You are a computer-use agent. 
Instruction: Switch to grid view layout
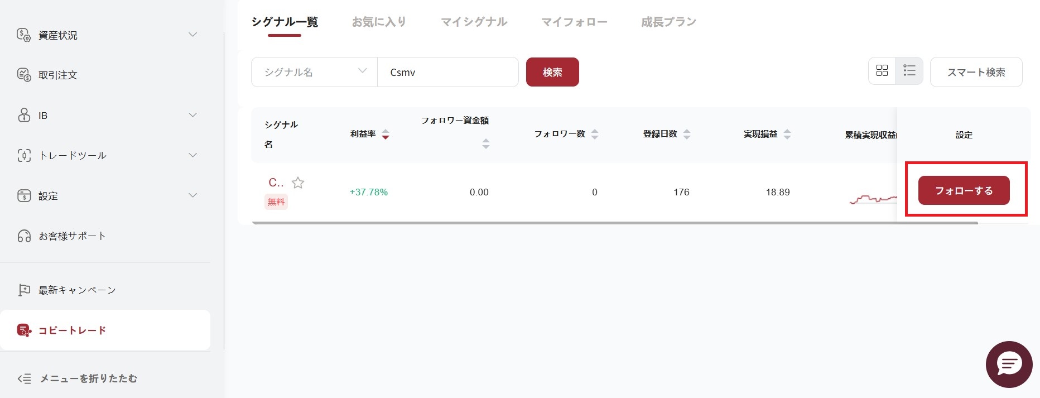pyautogui.click(x=882, y=71)
